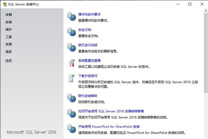This screenshot has height=139, width=208.
Task: Click the globe icon beside 联机发行说明
Action: [x=71, y=47]
